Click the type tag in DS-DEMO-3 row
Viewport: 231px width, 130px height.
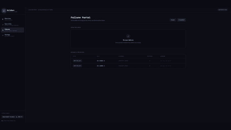[x=77, y=66]
